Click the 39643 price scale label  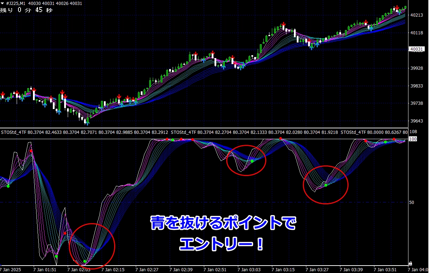coord(416,121)
